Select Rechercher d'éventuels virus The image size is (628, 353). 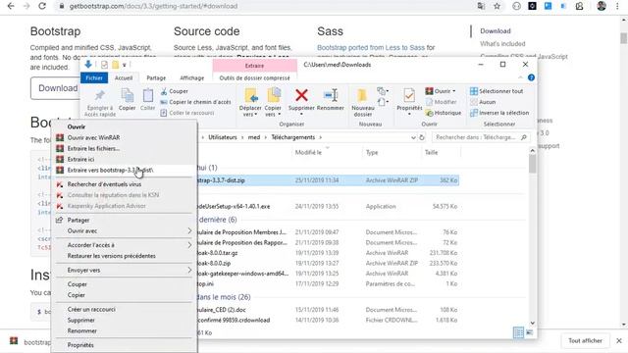[125, 184]
